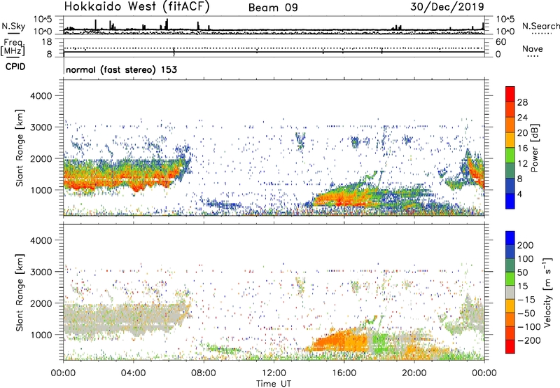The image size is (560, 388).
Task: Click the 'N.Search' legend label
Action: tap(540, 26)
